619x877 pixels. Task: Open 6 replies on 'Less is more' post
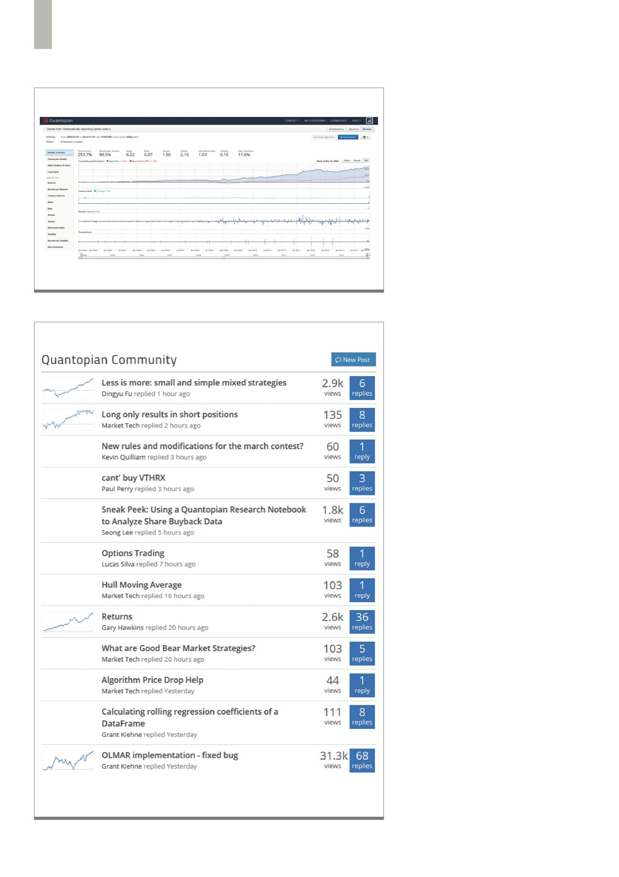point(362,388)
